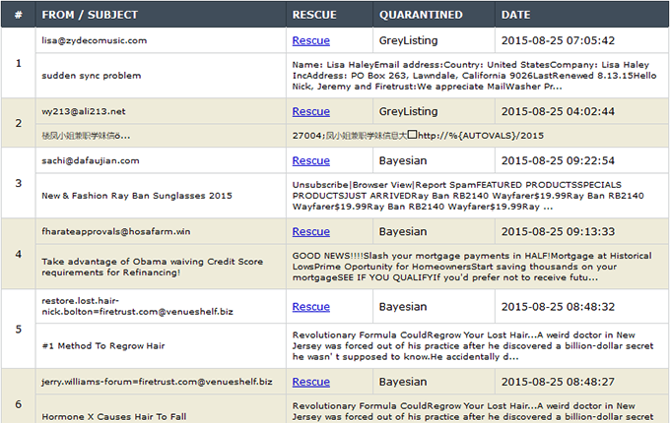Image resolution: width=670 pixels, height=423 pixels.
Task: Rescue the restore.lost.hair venueshelf.biz email
Action: [310, 307]
